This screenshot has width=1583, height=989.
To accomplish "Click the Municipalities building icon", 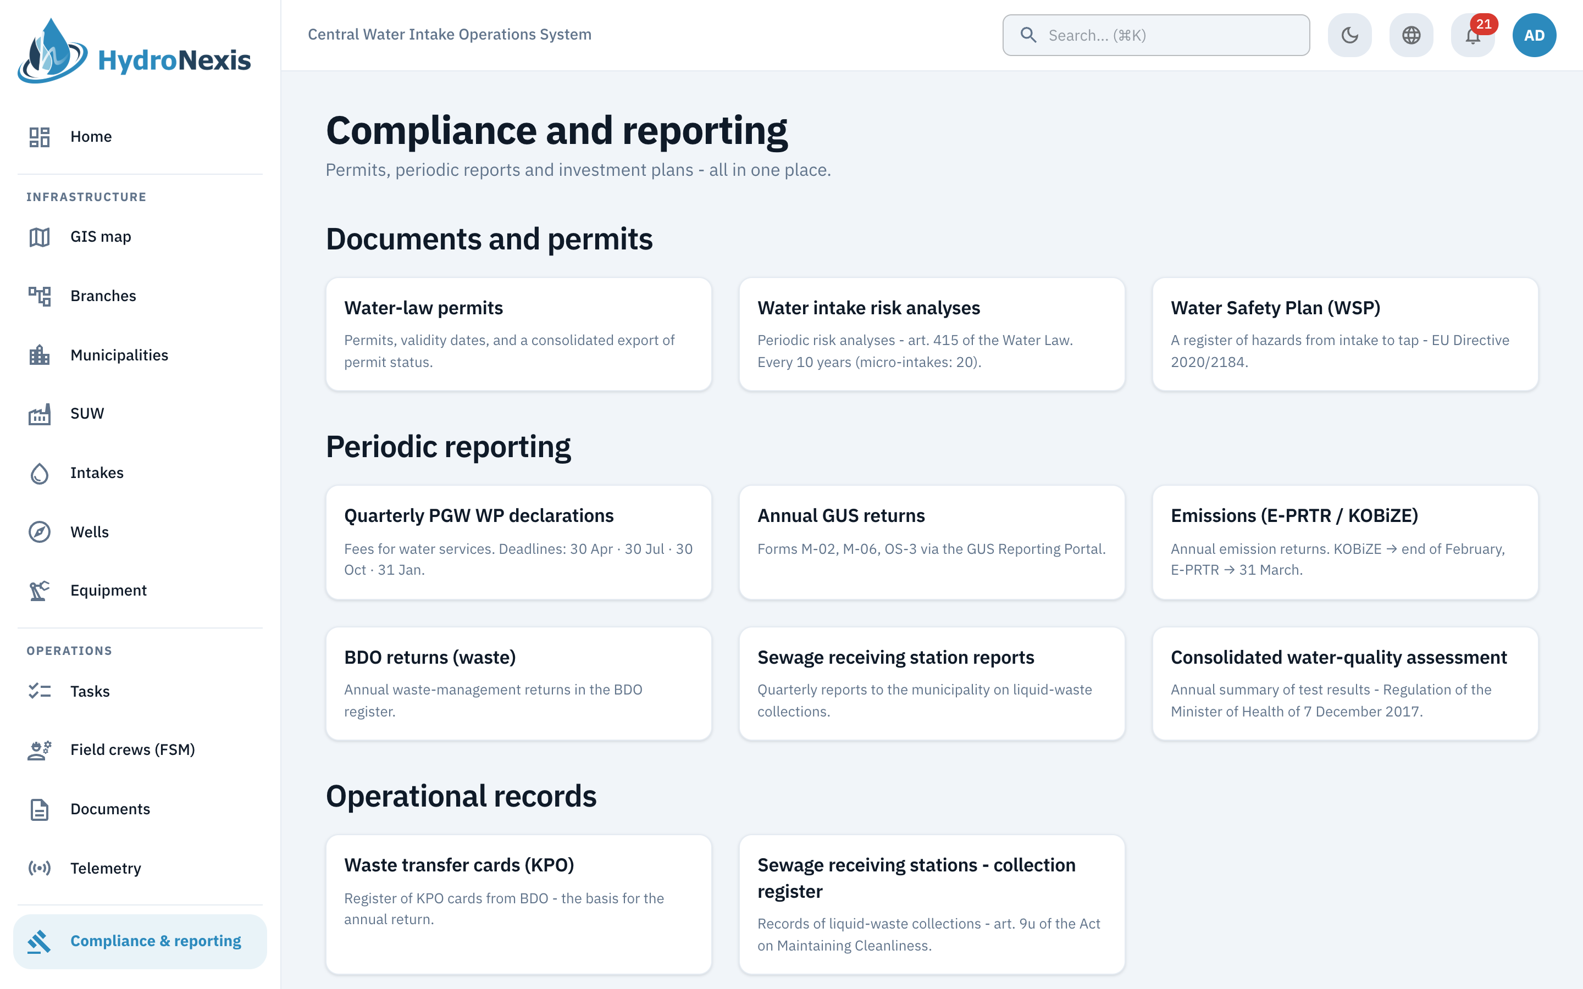I will click(39, 355).
